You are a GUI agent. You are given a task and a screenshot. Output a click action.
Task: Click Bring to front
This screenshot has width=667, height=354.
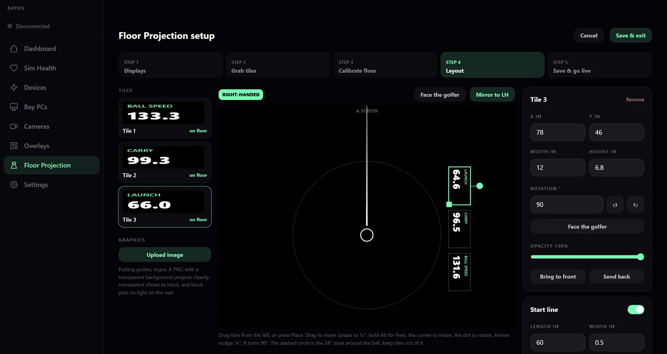pyautogui.click(x=558, y=277)
